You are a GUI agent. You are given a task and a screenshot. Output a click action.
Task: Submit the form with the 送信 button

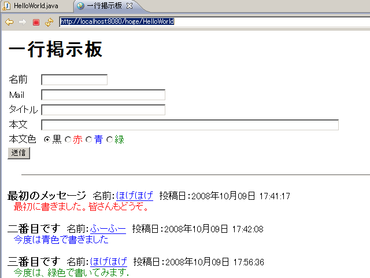18,153
